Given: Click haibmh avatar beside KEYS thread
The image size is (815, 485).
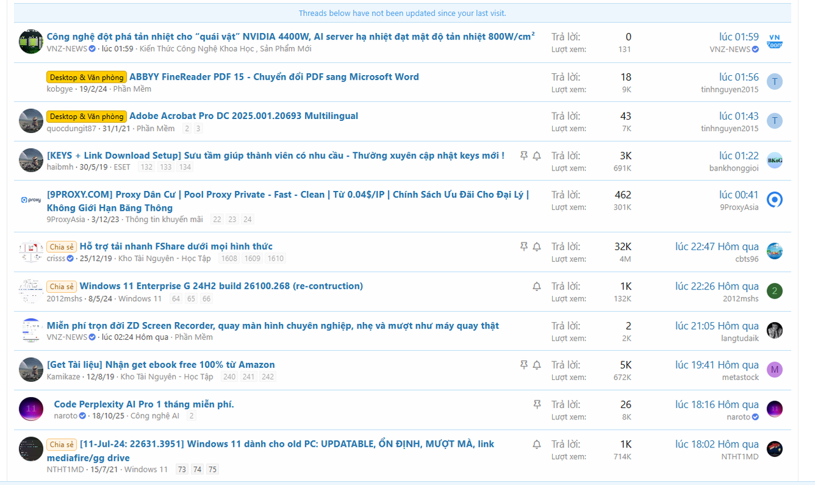Looking at the screenshot, I should (x=31, y=160).
